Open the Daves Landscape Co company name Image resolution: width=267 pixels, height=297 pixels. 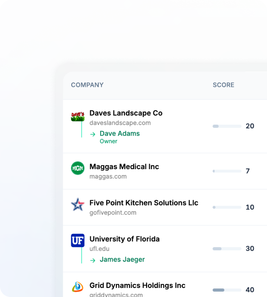pos(126,113)
